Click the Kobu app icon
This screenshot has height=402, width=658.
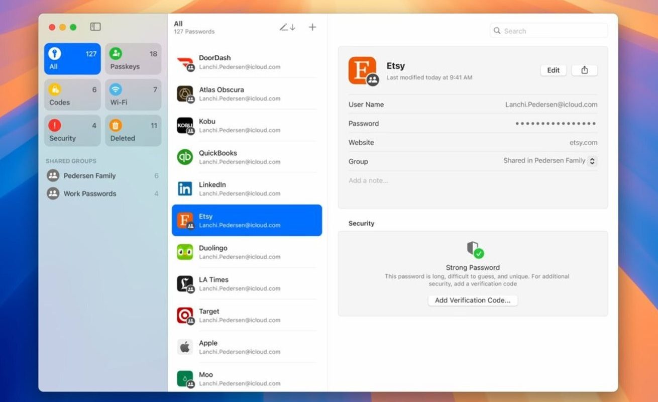[185, 126]
